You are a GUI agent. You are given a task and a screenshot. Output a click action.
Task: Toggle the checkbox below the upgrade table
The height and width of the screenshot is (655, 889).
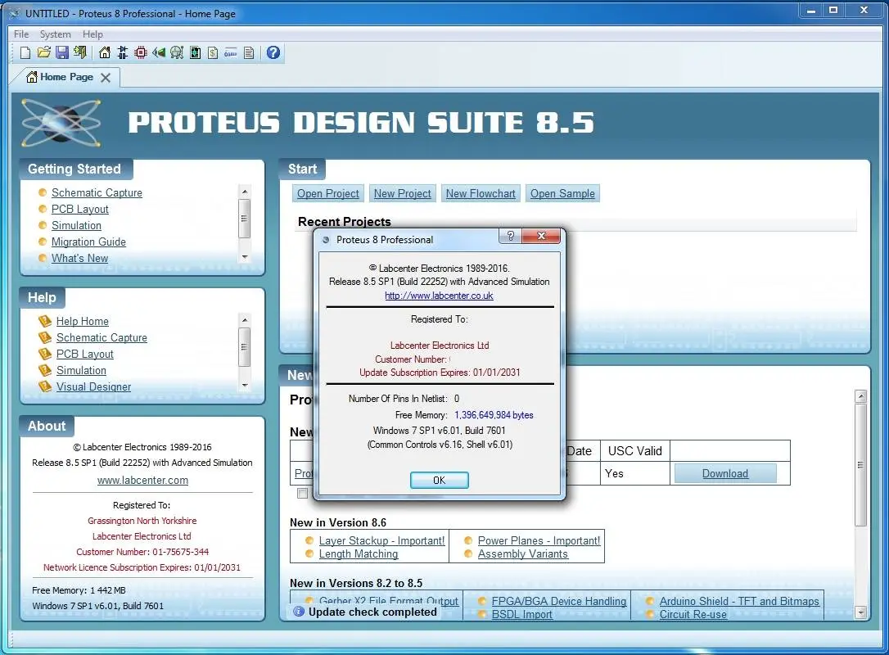pyautogui.click(x=302, y=493)
